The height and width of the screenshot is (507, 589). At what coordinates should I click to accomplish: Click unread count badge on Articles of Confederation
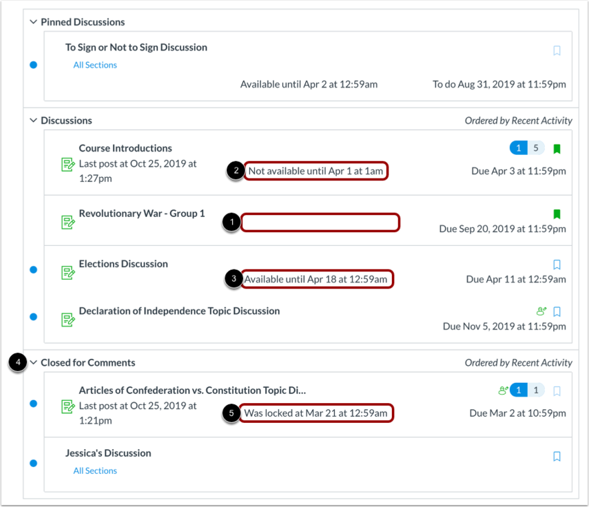click(x=519, y=390)
